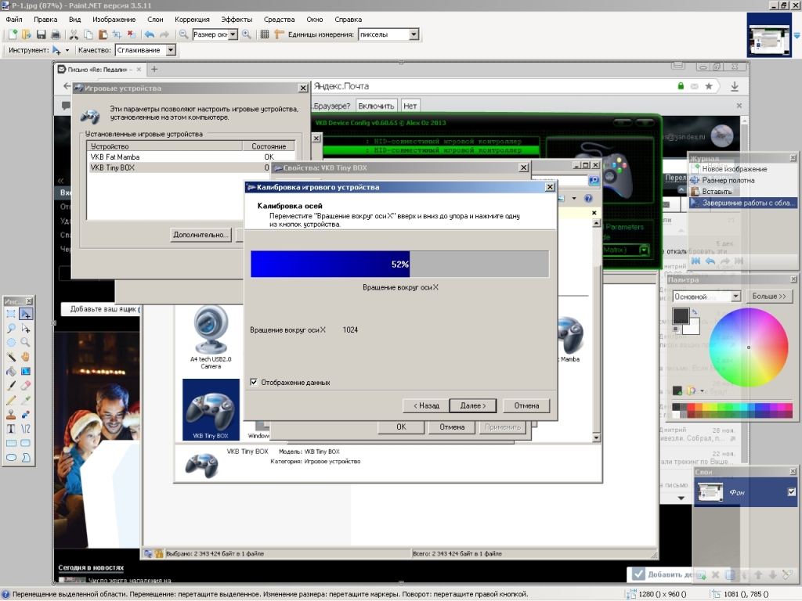Zoom out with the minus magnifier icon
Screen dimensions: 802x601
tap(183, 34)
